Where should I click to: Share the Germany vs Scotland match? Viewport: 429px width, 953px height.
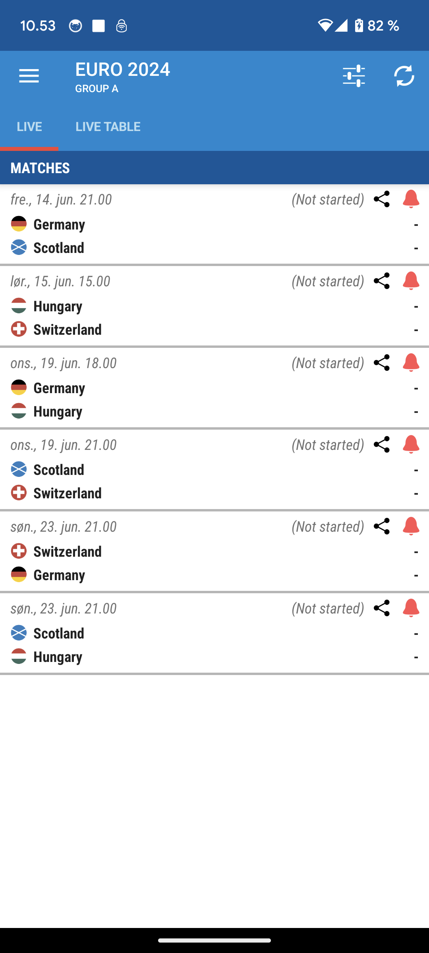(382, 199)
